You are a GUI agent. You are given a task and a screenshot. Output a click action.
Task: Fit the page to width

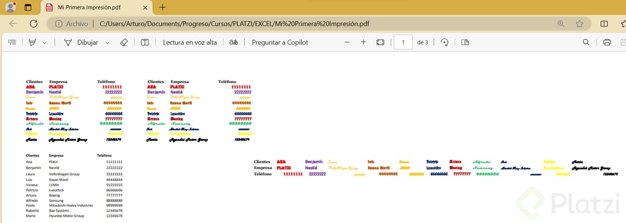click(x=380, y=42)
